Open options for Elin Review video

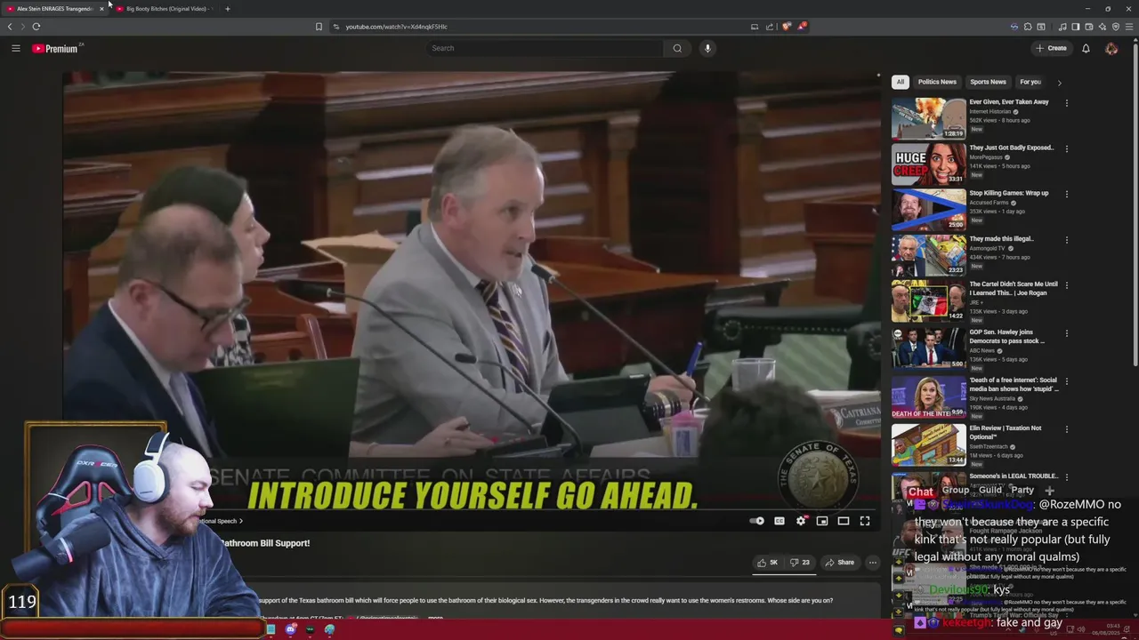[1066, 429]
